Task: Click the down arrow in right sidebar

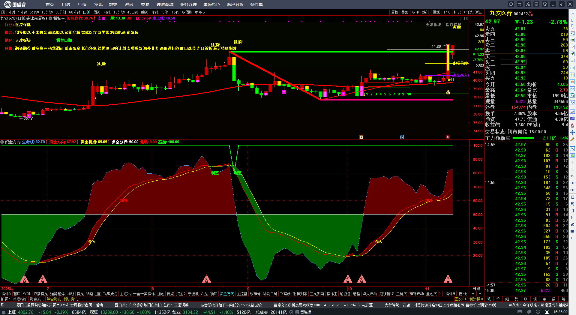Action: (x=572, y=26)
